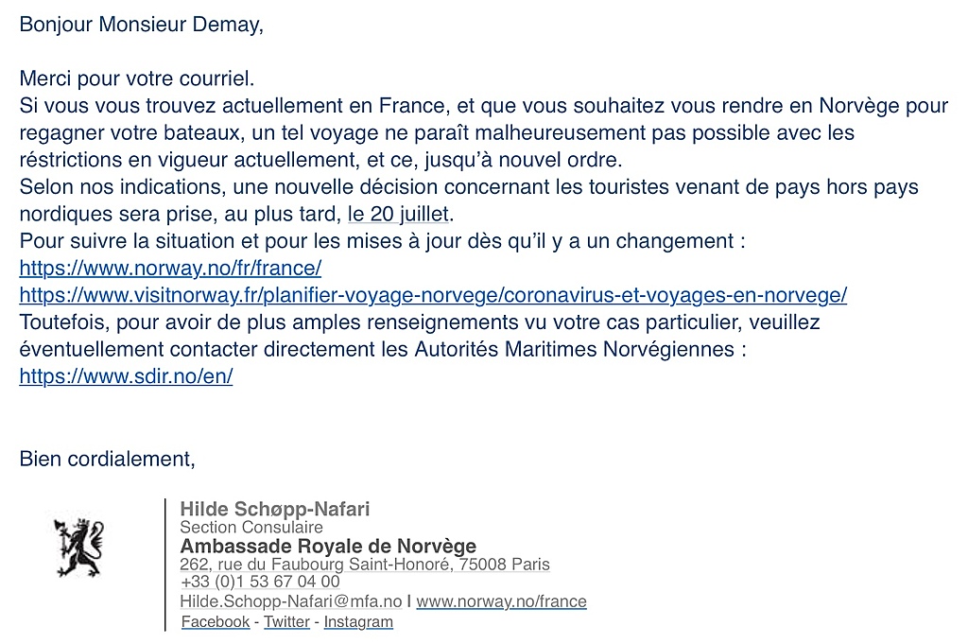The height and width of the screenshot is (644, 968).
Task: Open the visitnorway.fr coronavirus travel link
Action: [x=433, y=295]
